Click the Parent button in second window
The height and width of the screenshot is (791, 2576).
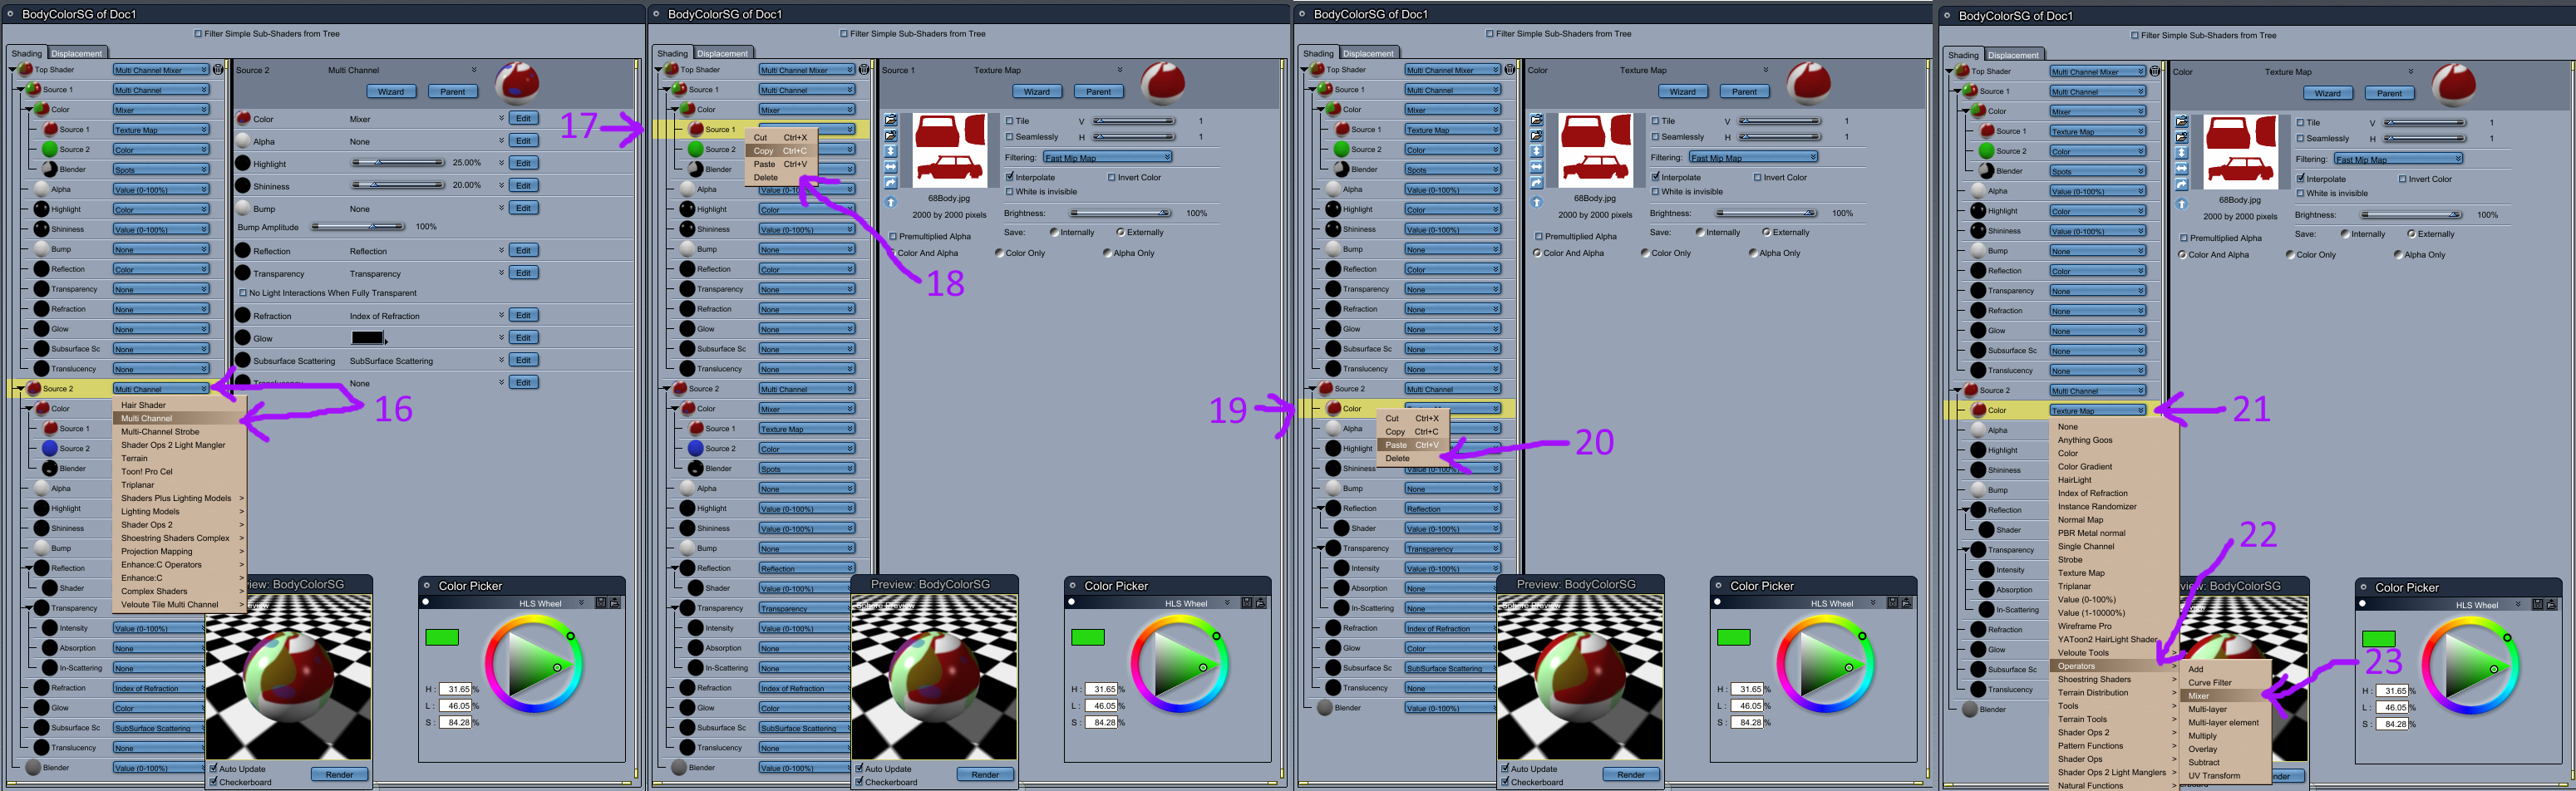(1098, 92)
